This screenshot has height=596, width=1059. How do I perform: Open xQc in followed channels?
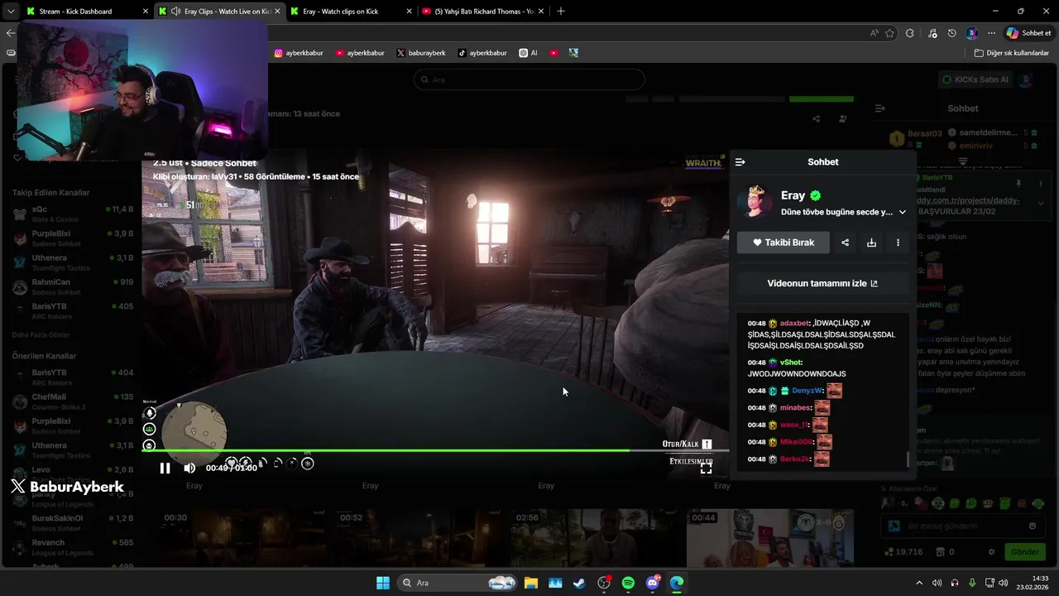(x=73, y=214)
